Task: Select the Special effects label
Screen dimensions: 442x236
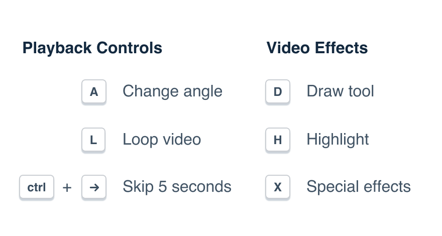Action: point(359,187)
